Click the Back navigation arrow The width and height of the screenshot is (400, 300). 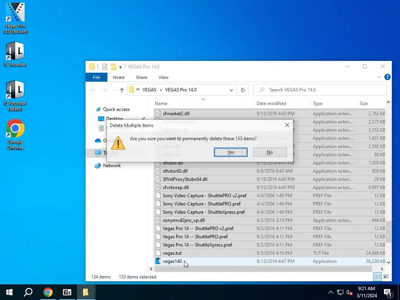pyautogui.click(x=93, y=90)
